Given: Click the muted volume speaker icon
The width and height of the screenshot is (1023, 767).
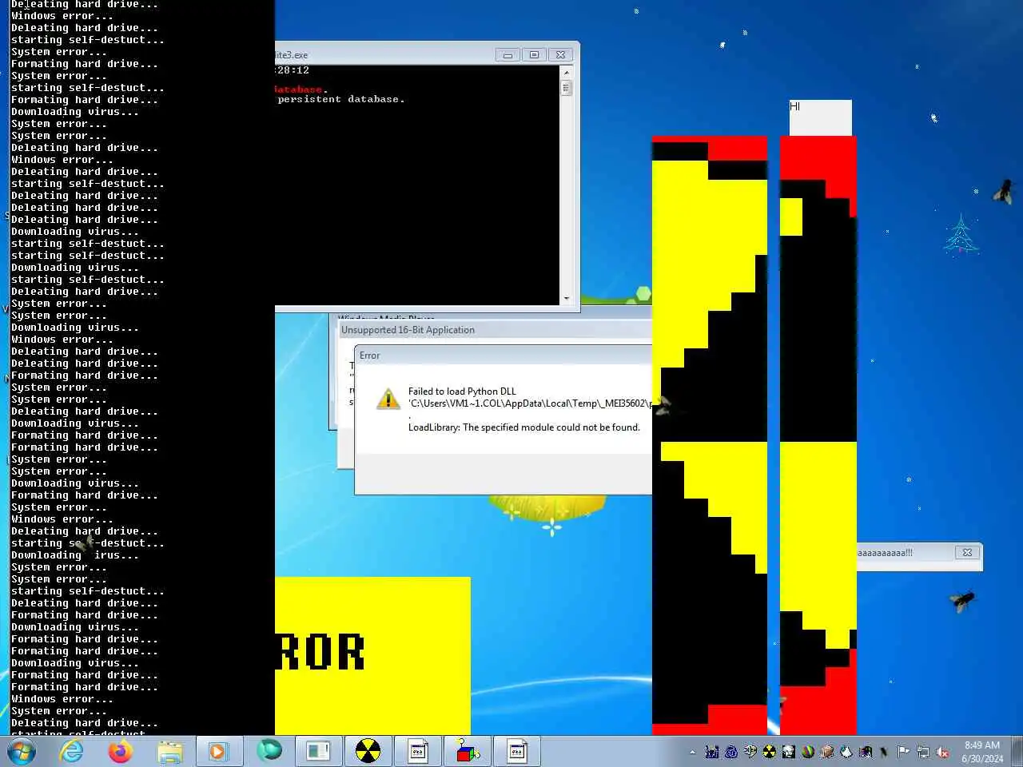Looking at the screenshot, I should click(x=943, y=752).
